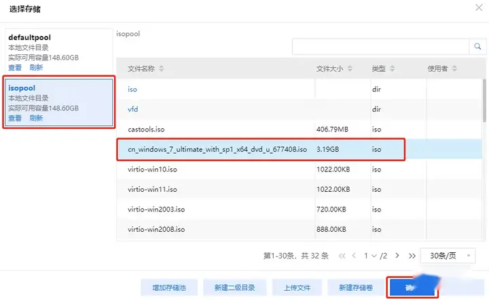This screenshot has width=489, height=299.
Task: Sort by 文件大小 column arrows
Action: [350, 68]
